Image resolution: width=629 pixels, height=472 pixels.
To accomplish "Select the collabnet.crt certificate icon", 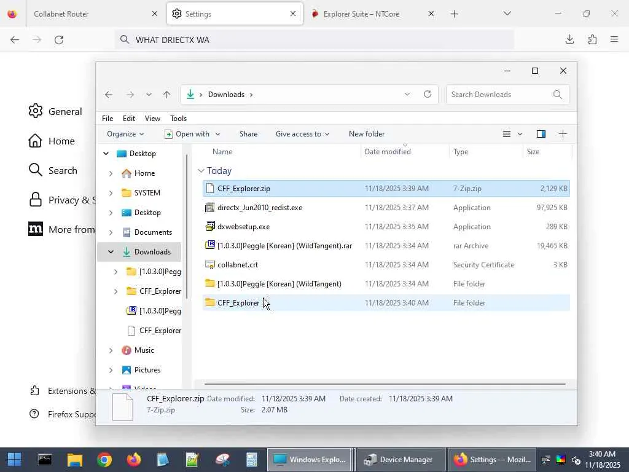I will point(210,264).
